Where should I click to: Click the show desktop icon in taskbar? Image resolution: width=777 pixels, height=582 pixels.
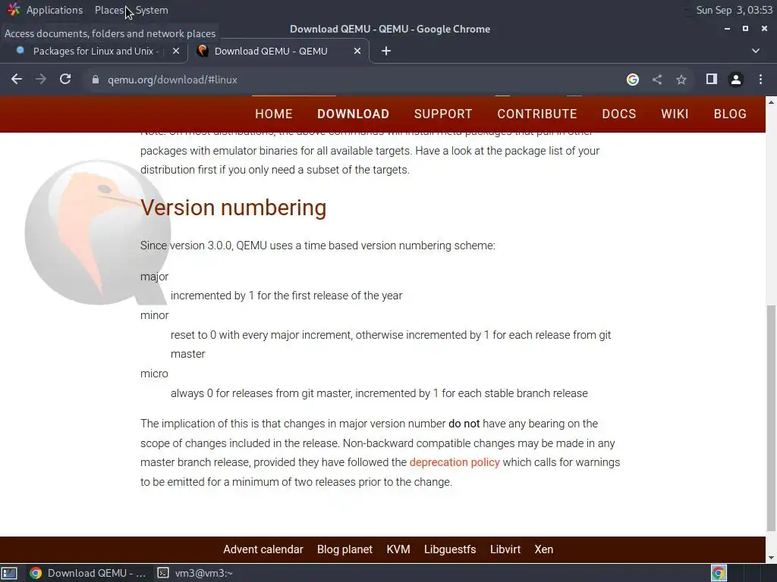(9, 573)
